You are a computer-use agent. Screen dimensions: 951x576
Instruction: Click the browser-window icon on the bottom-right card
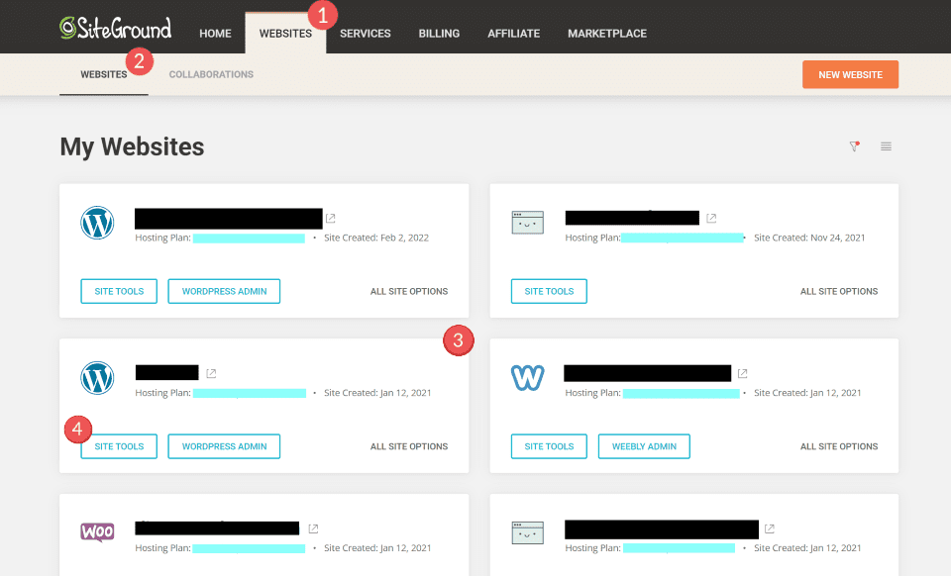(x=527, y=531)
